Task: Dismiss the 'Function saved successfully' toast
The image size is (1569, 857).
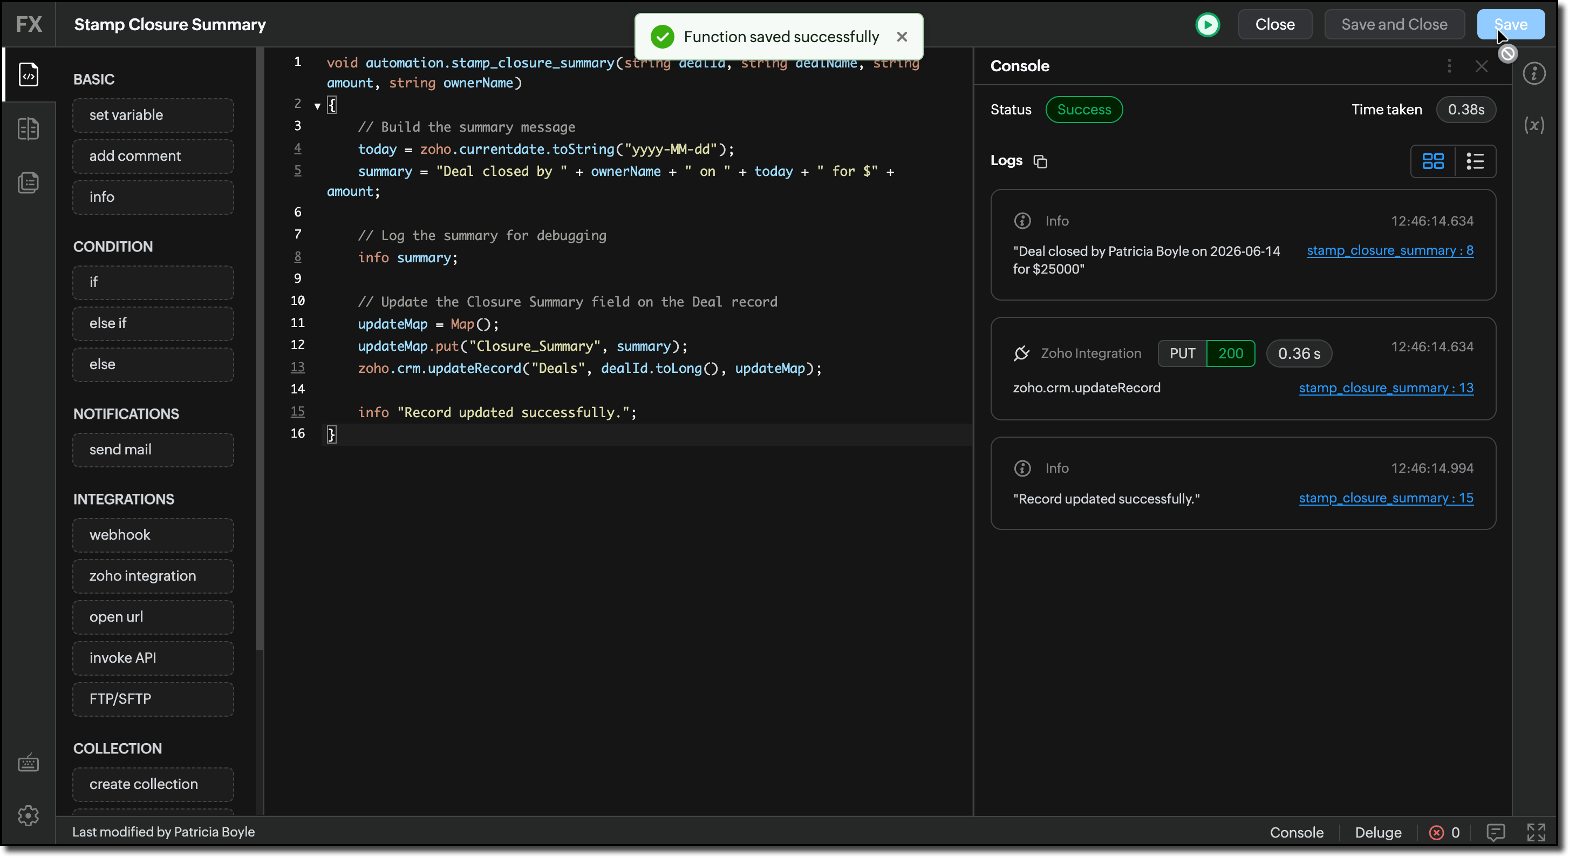Action: [902, 37]
